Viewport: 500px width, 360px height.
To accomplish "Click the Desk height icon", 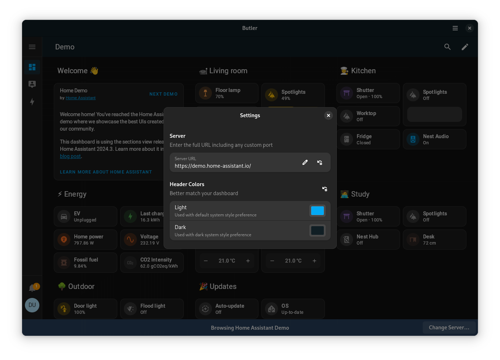I will coord(413,240).
